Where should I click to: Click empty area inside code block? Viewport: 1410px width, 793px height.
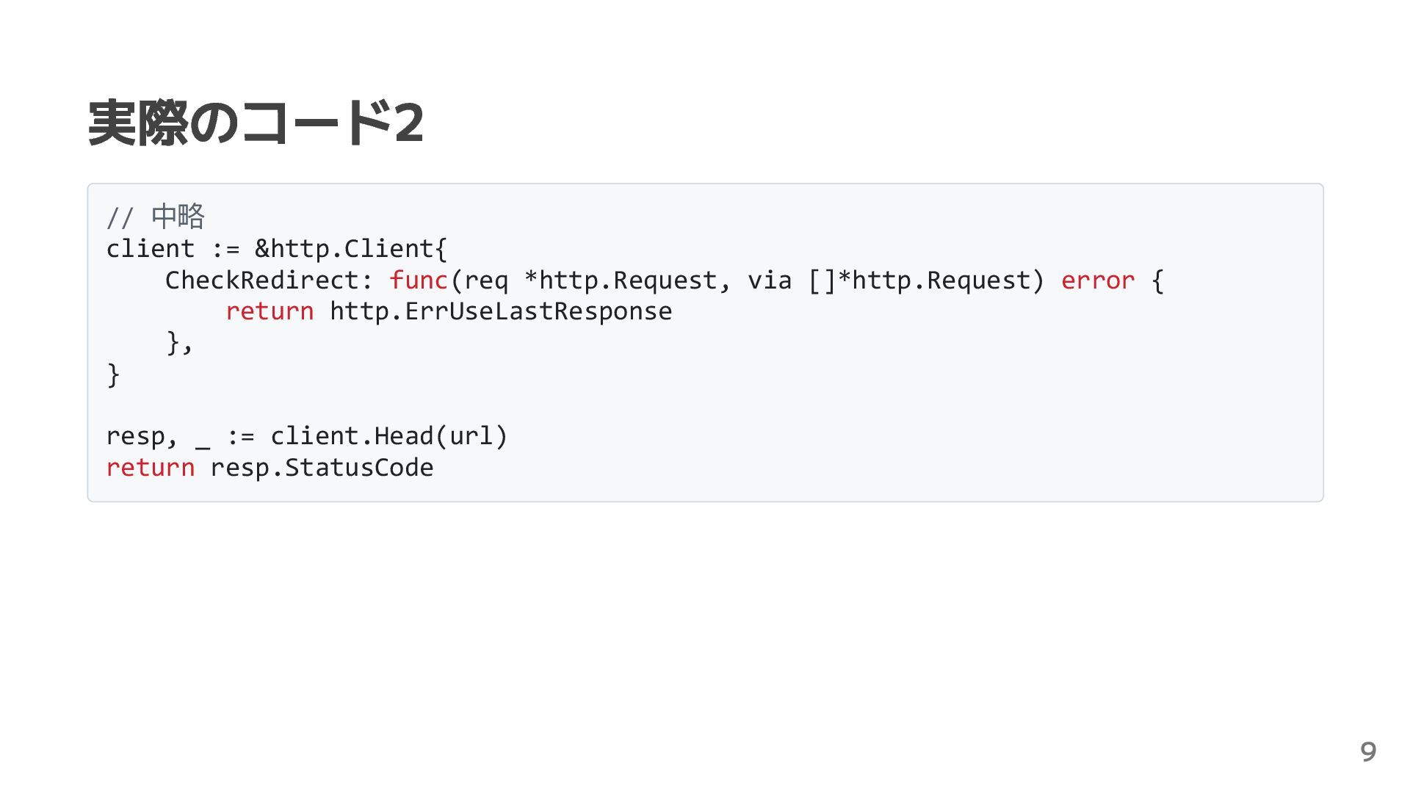tap(881, 396)
